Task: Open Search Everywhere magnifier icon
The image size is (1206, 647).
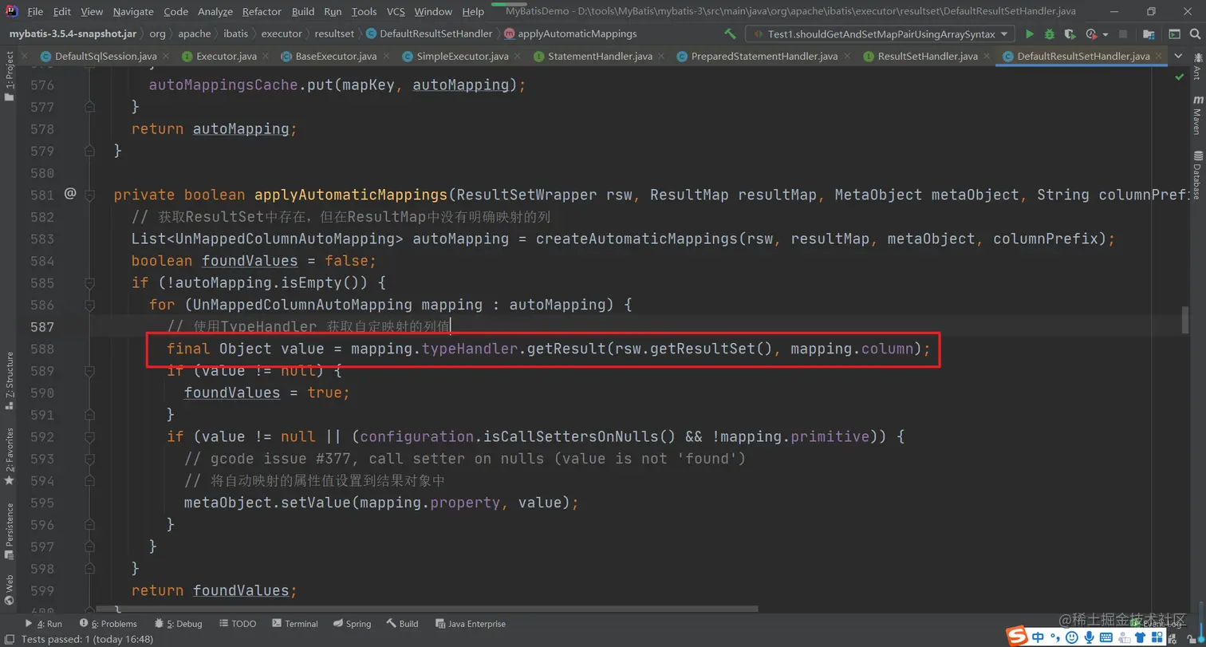Action: [1195, 34]
